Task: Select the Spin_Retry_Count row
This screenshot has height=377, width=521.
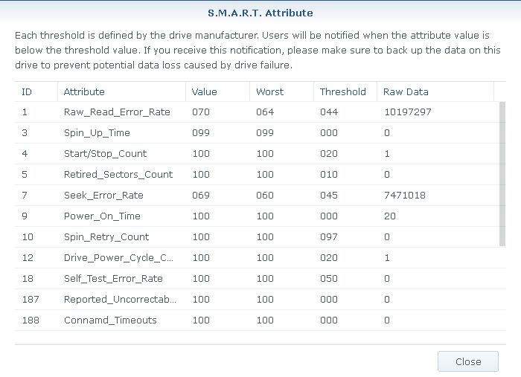Action: [x=258, y=237]
